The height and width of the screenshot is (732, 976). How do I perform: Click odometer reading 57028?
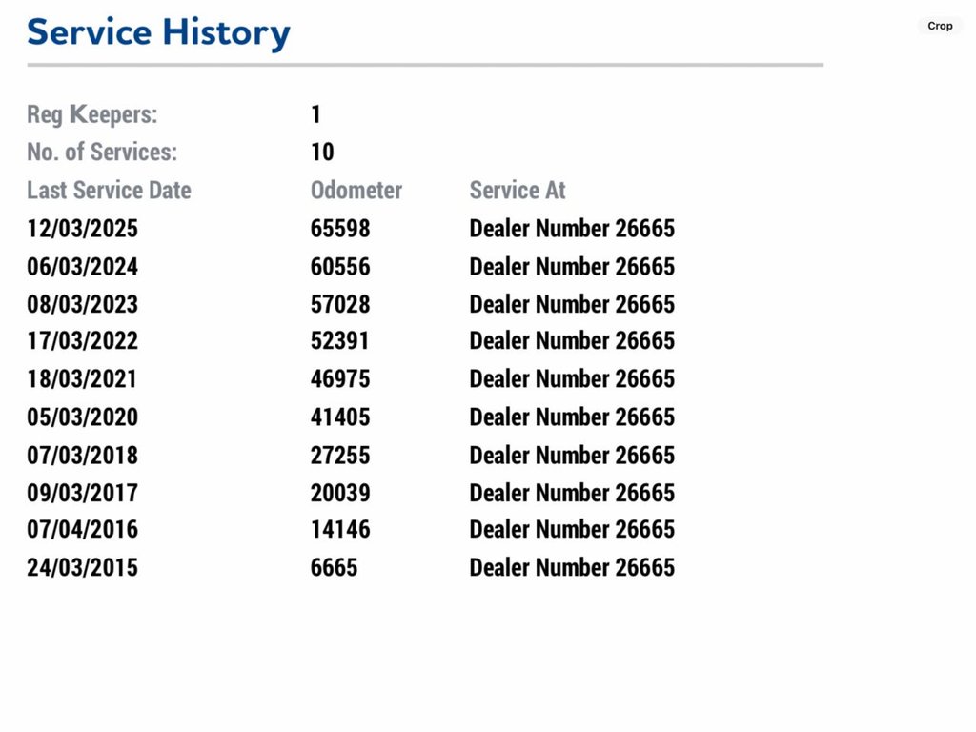[x=340, y=305]
